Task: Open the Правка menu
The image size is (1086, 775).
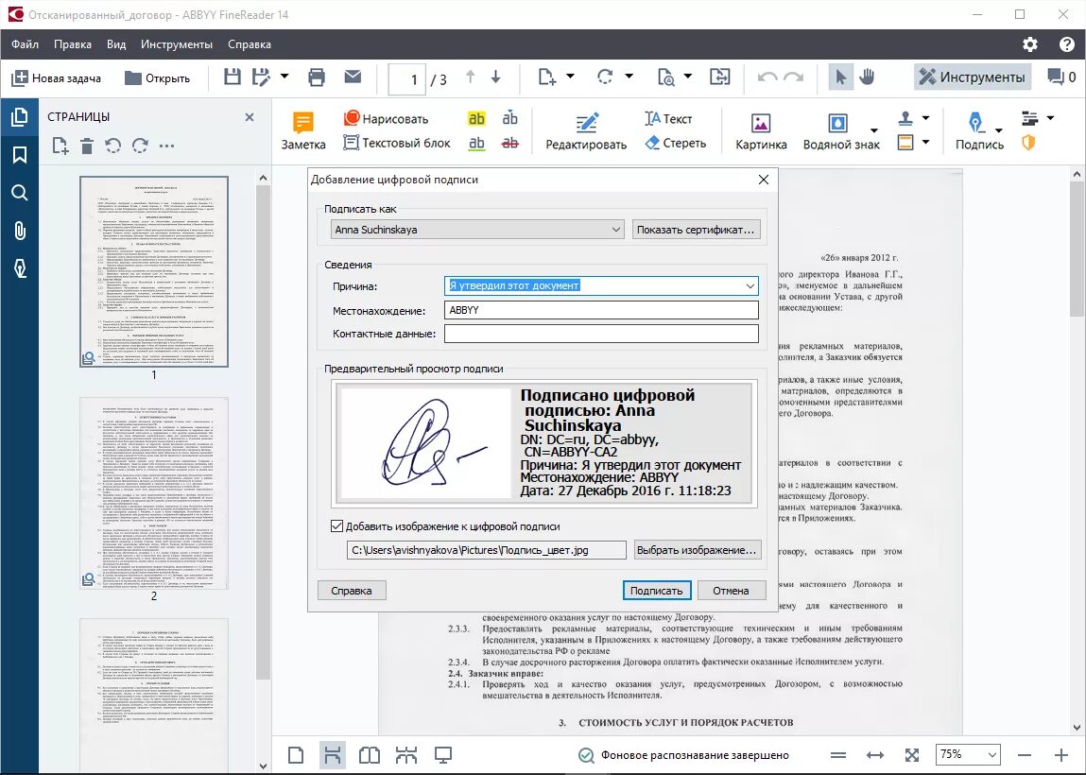Action: pyautogui.click(x=73, y=44)
